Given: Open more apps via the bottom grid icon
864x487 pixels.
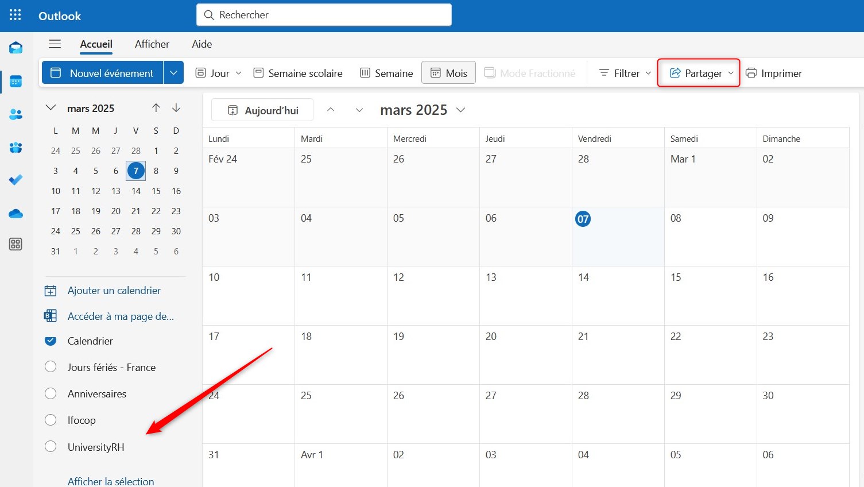Looking at the screenshot, I should 16,244.
